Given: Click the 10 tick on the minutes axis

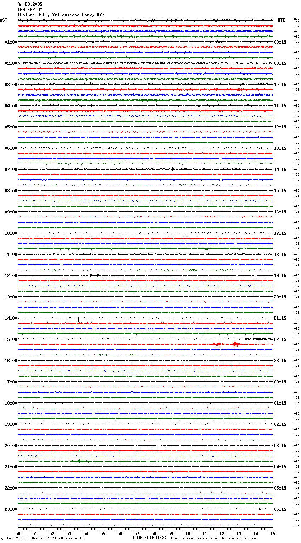Looking at the screenshot, I should [x=188, y=533].
